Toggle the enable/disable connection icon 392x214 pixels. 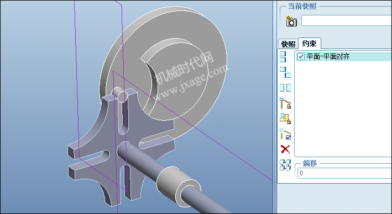(285, 134)
